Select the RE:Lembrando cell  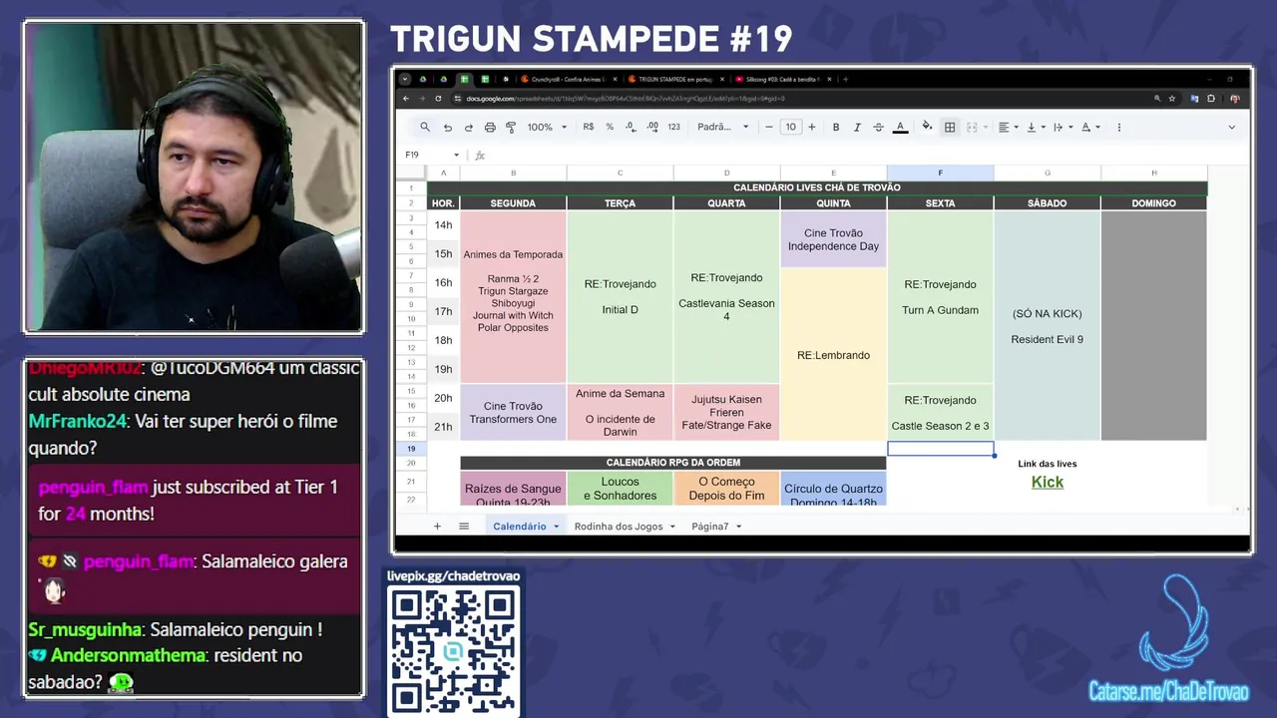click(x=833, y=355)
